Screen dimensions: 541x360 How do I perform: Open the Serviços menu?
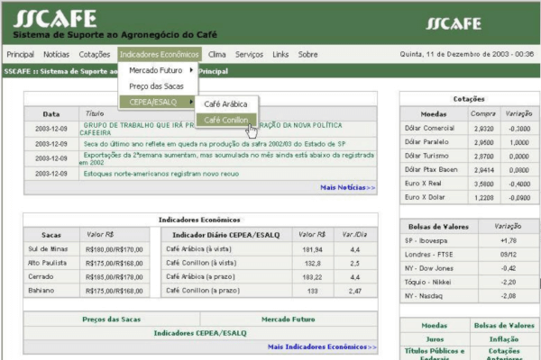point(250,54)
